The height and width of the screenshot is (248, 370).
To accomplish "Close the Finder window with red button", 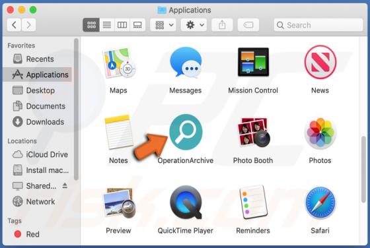I will (11, 10).
